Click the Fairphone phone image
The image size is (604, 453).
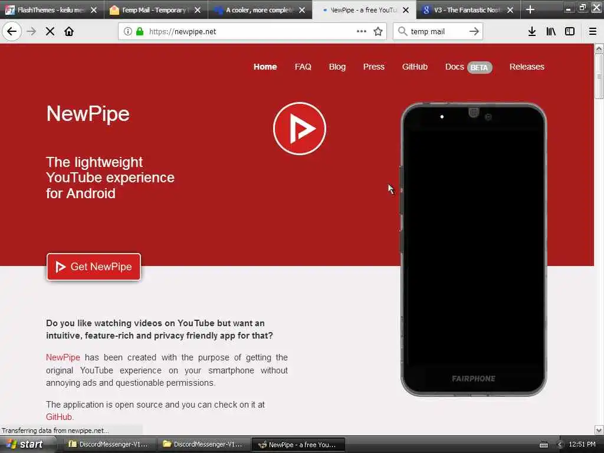(x=474, y=250)
